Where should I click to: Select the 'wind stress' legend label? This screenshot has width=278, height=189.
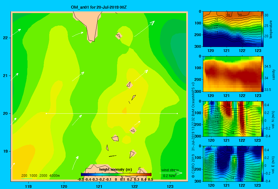click(170, 170)
